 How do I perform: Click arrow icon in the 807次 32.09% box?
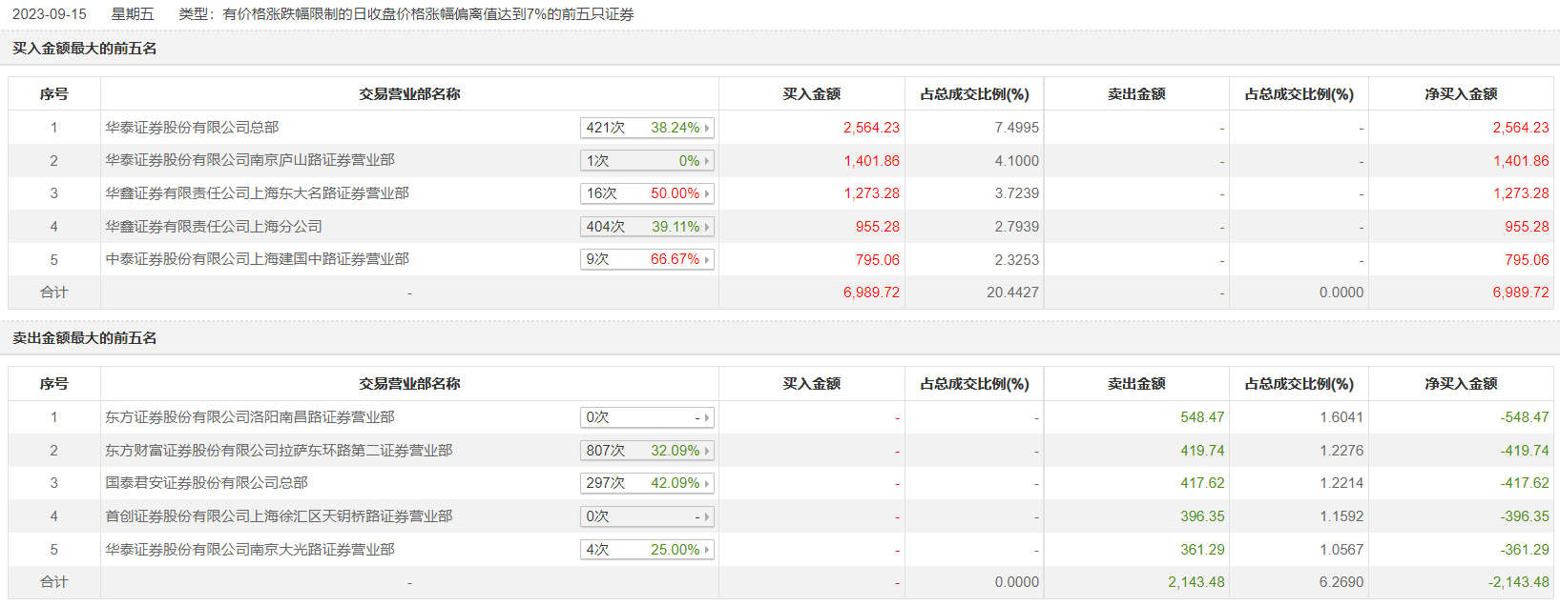707,451
